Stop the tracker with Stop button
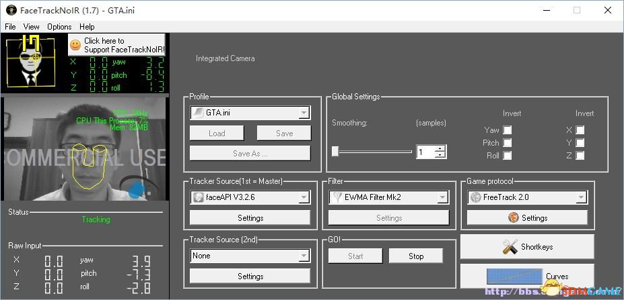Screen dimensions: 624x300 tap(416, 256)
